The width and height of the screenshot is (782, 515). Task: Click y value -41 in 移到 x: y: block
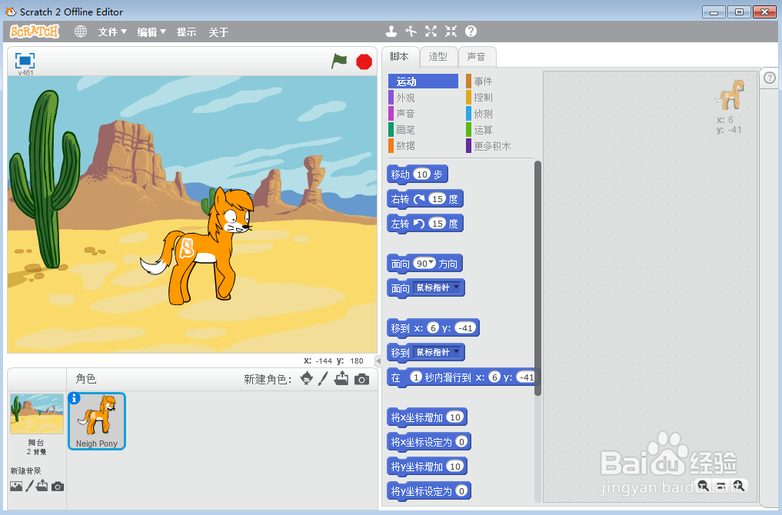click(x=465, y=327)
